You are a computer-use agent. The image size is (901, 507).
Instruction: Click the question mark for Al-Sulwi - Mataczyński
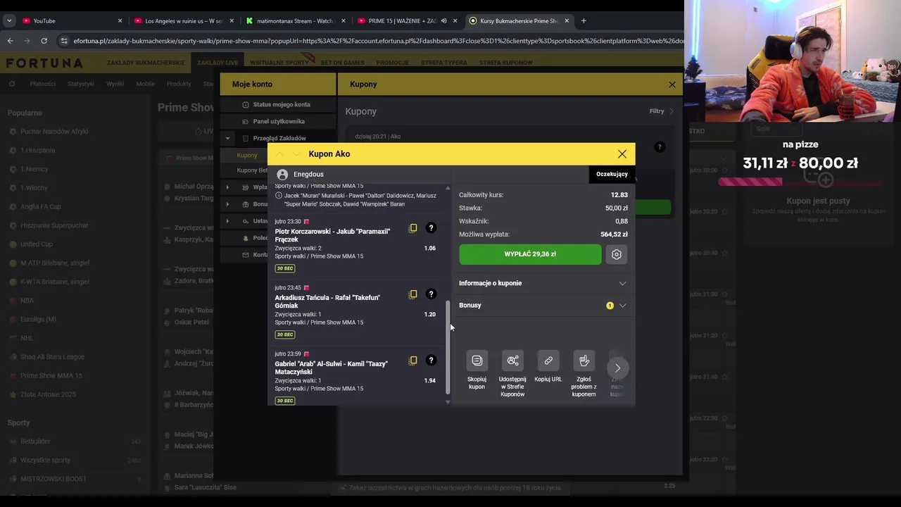(x=431, y=361)
